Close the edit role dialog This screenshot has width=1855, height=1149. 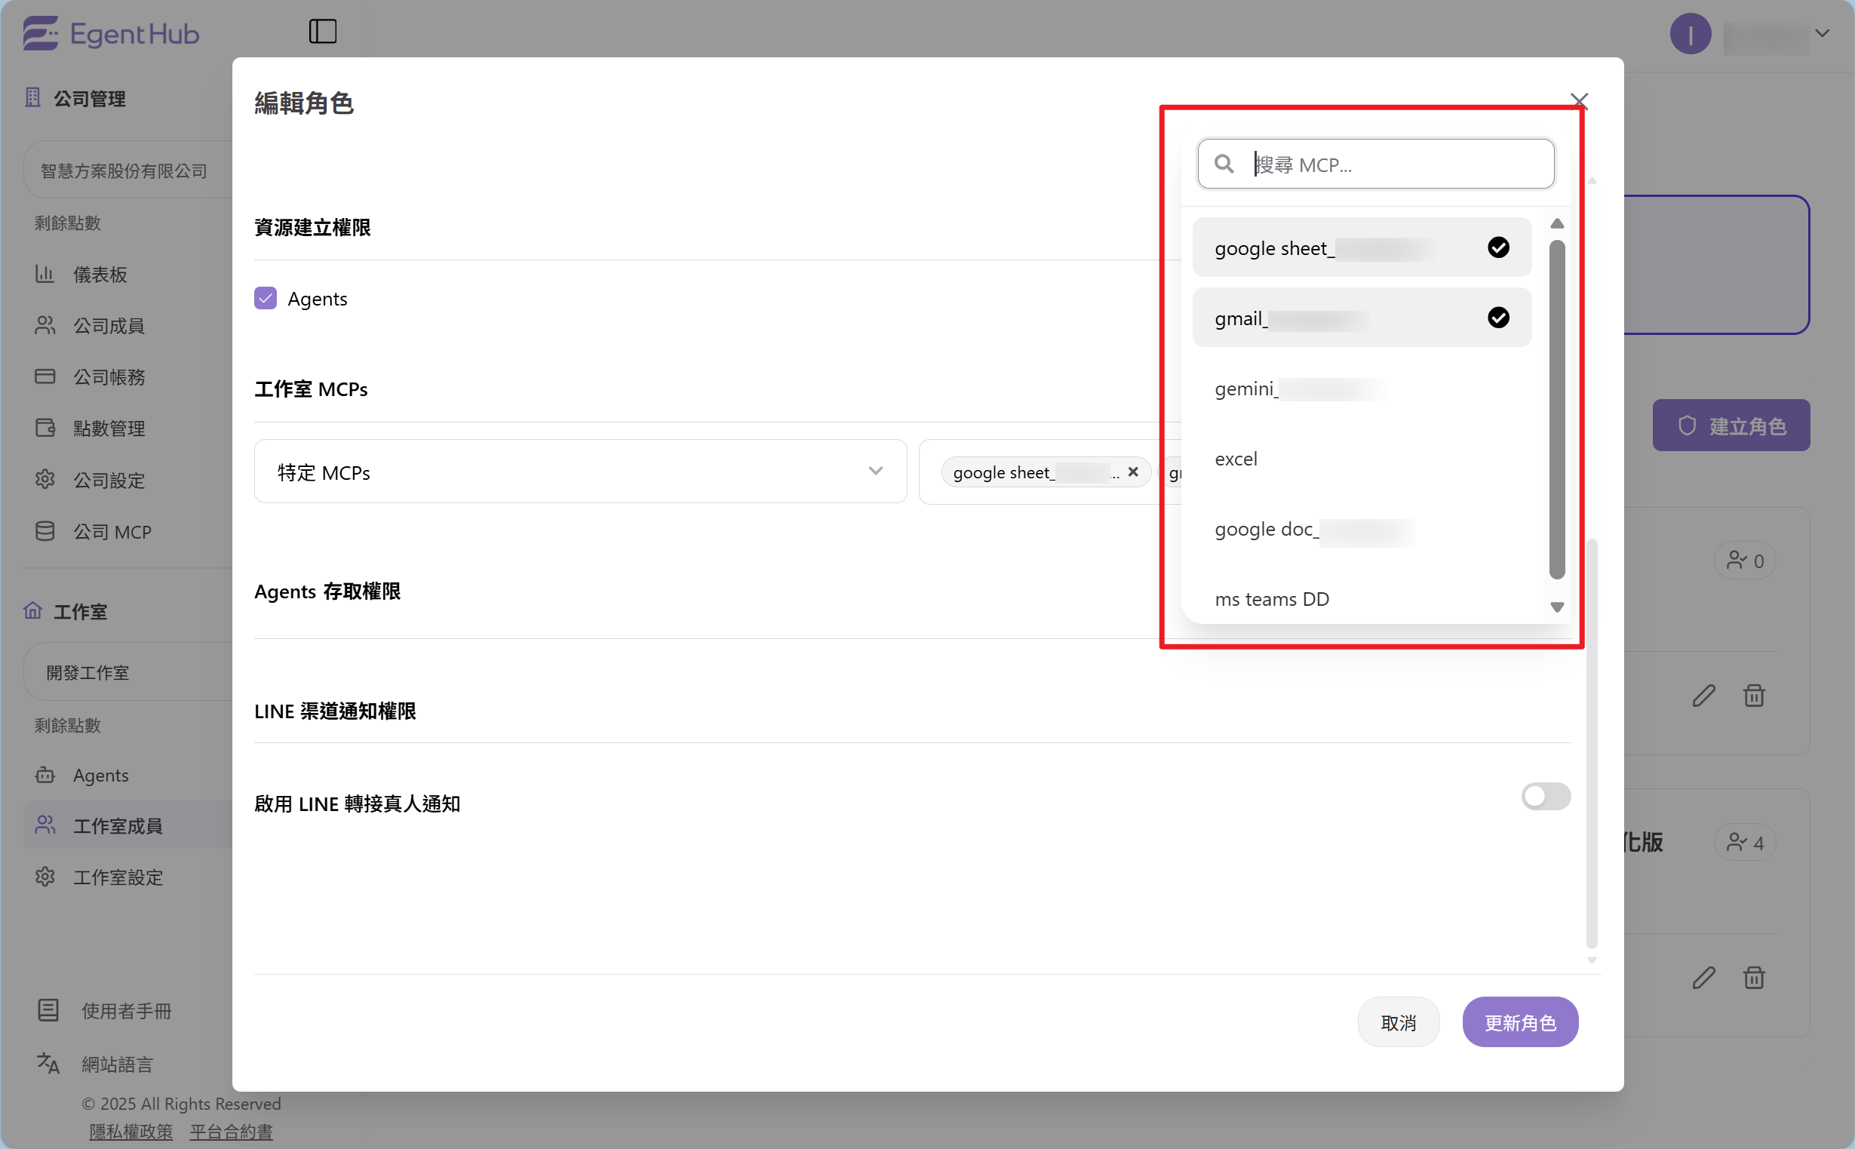point(1579,101)
